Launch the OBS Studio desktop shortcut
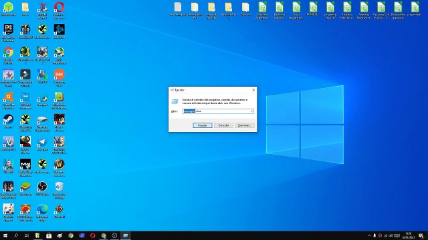 (x=42, y=188)
